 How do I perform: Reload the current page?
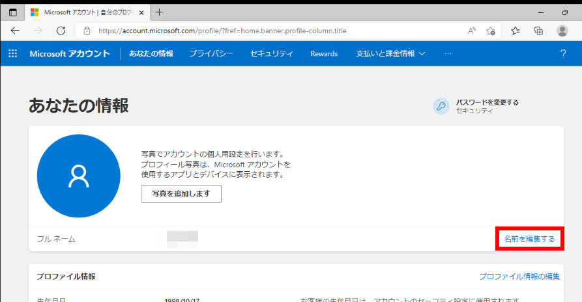tap(61, 31)
